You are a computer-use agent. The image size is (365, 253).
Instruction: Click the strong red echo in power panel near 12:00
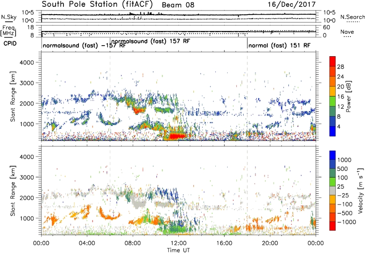click(x=177, y=136)
